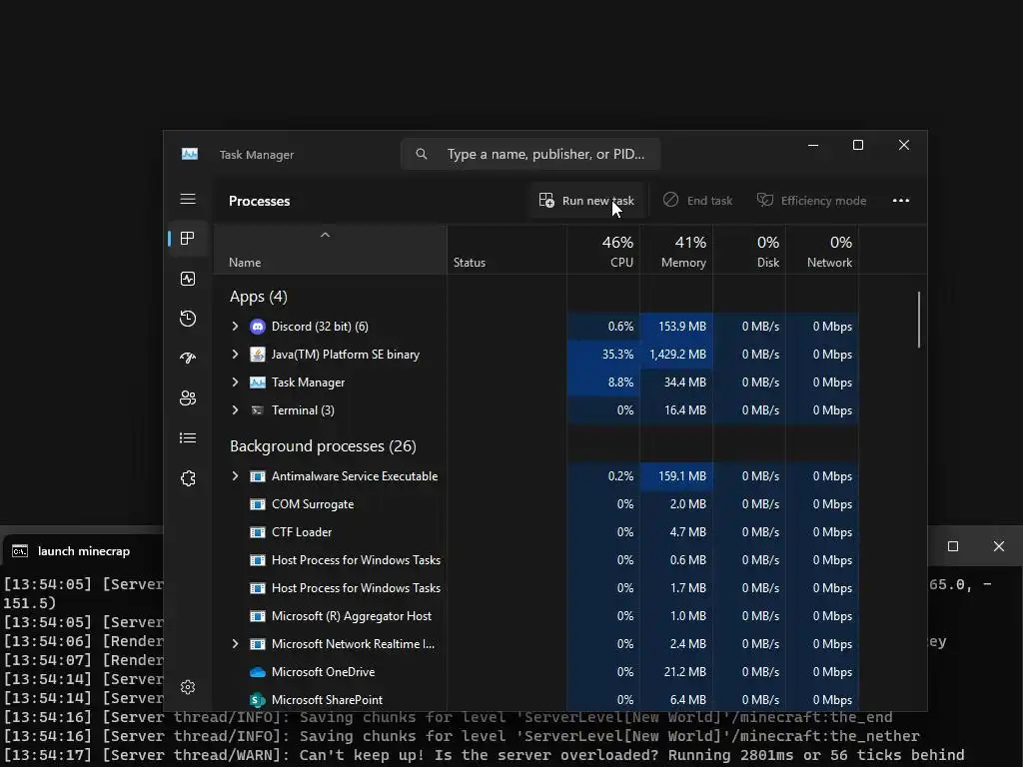Open the App history icon in sidebar
This screenshot has height=767, width=1023.
[x=188, y=319]
